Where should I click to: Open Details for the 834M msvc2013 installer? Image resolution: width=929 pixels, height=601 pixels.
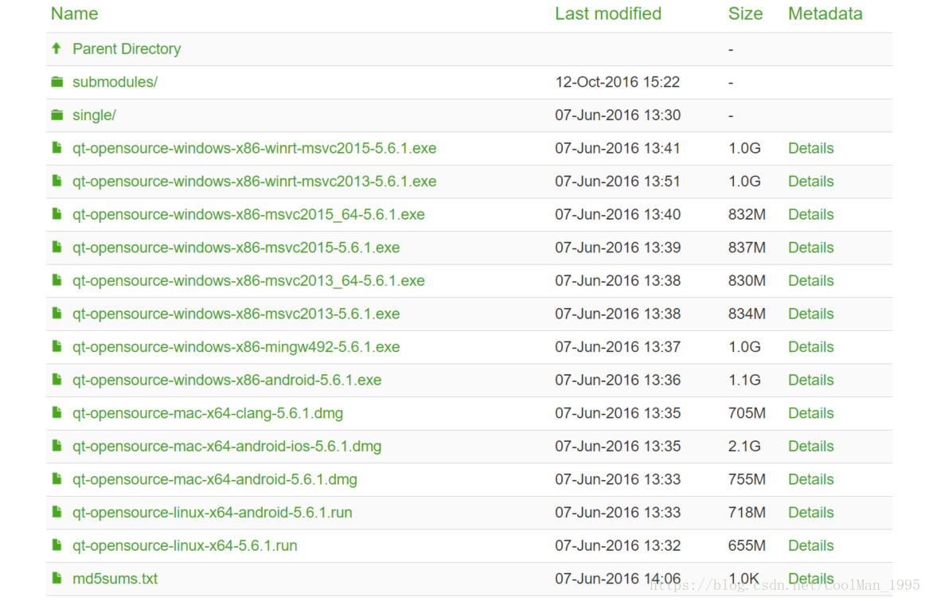[810, 314]
